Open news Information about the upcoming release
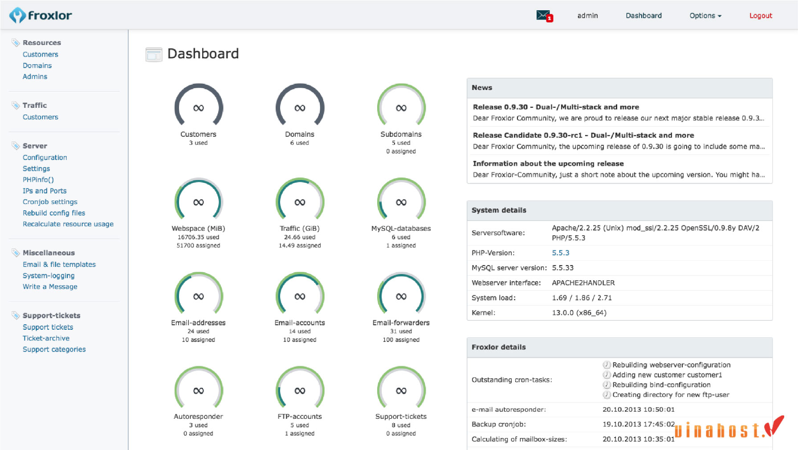 click(548, 164)
